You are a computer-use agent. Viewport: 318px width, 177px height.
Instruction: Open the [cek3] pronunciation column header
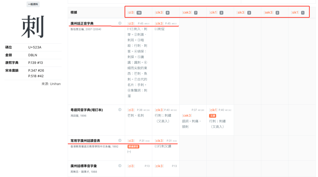click(x=187, y=12)
